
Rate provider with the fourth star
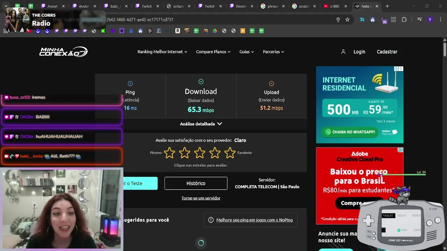coord(215,153)
